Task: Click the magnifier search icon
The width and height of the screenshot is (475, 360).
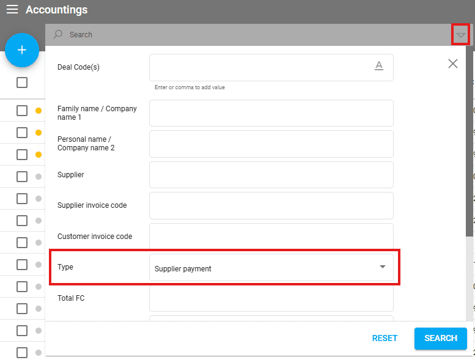Action: click(x=59, y=35)
